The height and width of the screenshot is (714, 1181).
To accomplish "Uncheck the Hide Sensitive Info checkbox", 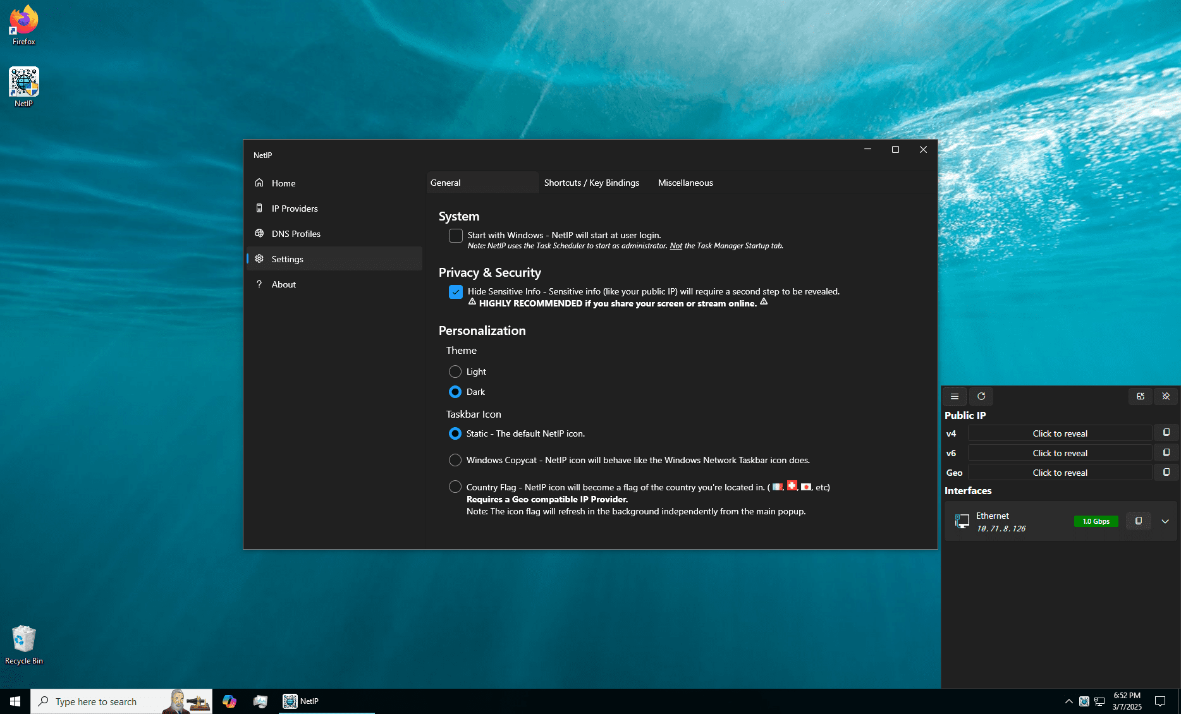I will (456, 292).
